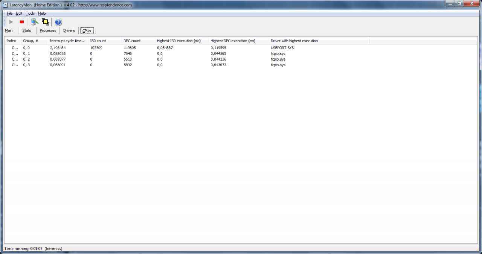Click interrupt cycle value 0,068091

point(58,65)
